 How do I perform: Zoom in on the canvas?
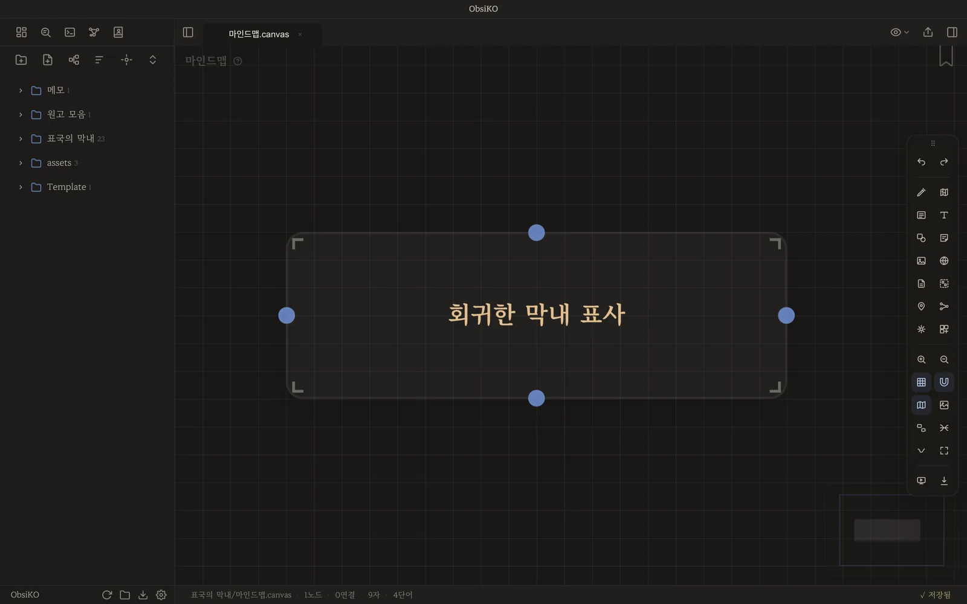(921, 359)
